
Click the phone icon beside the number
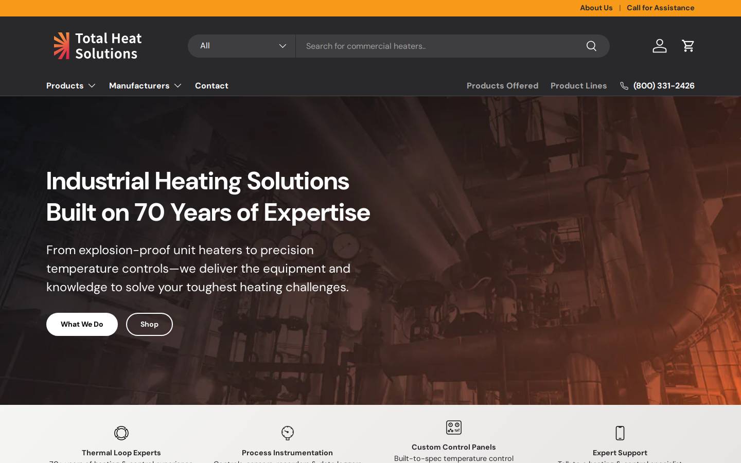click(x=624, y=86)
